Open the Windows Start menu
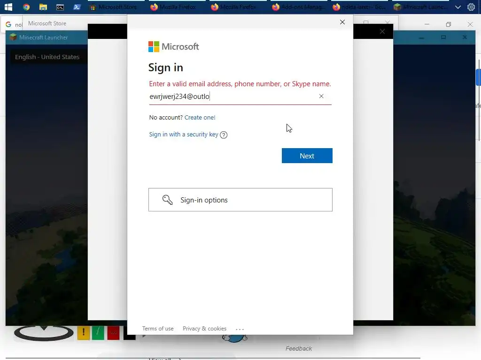The height and width of the screenshot is (360, 481). point(8,7)
